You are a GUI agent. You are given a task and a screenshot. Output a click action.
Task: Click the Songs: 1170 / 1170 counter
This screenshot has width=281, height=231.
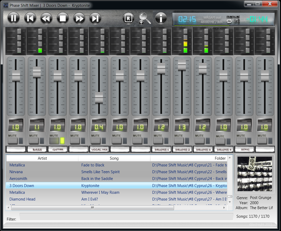point(253,216)
